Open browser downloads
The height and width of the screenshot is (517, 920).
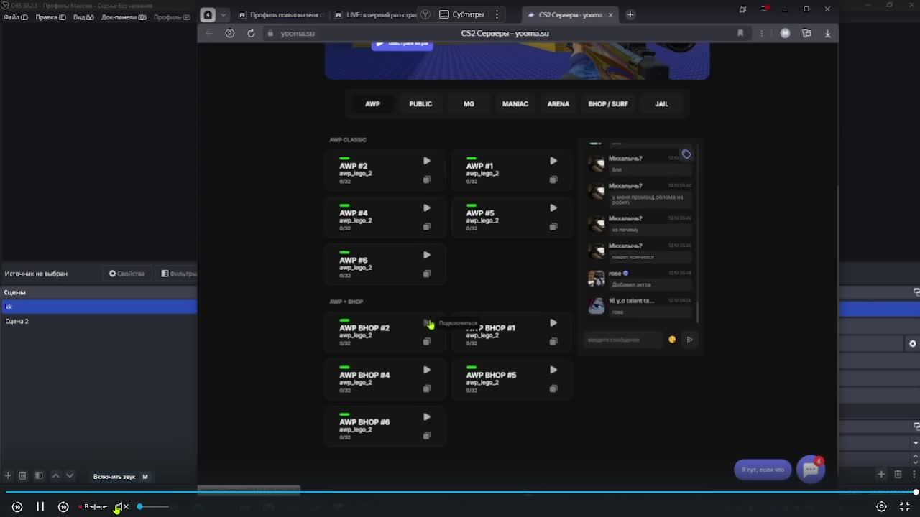click(827, 33)
